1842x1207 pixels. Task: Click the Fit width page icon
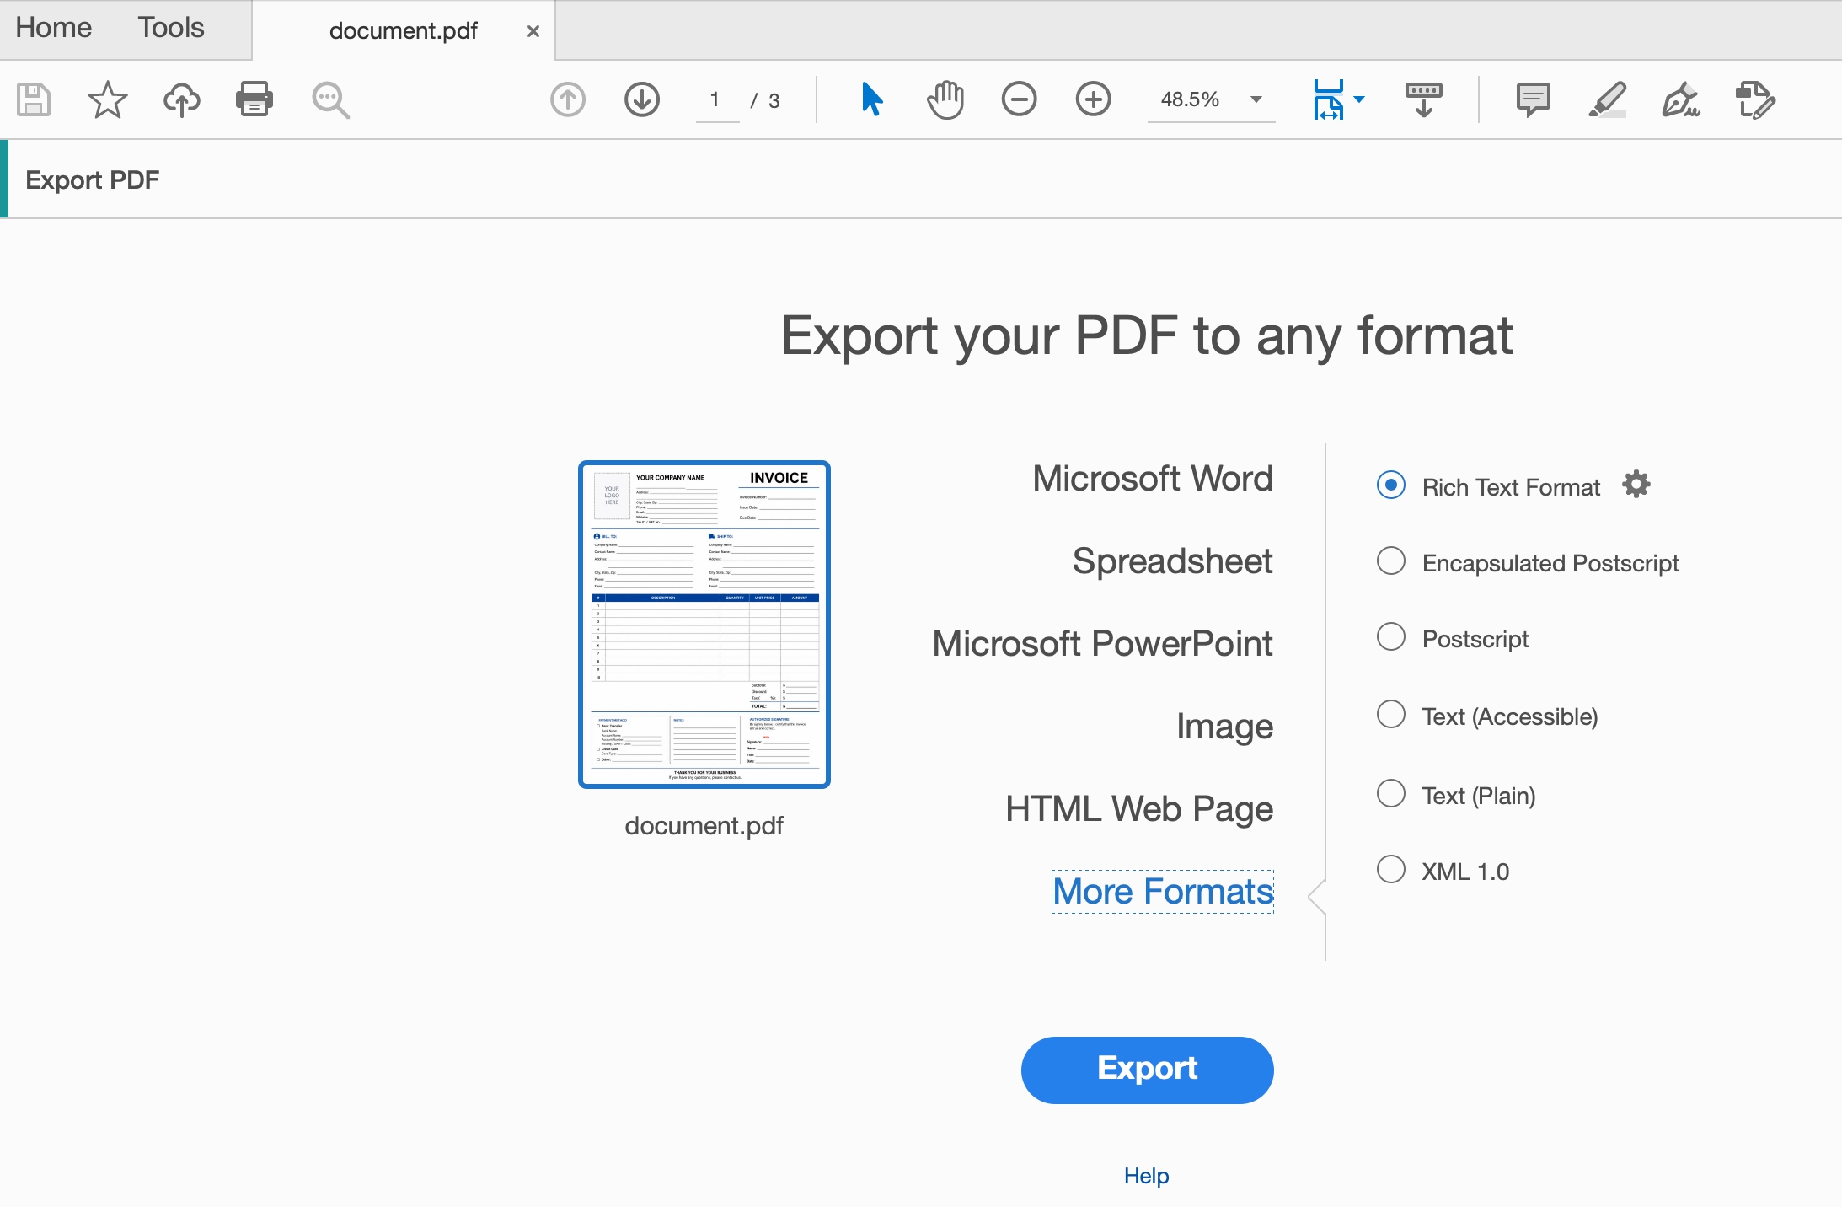(x=1329, y=99)
